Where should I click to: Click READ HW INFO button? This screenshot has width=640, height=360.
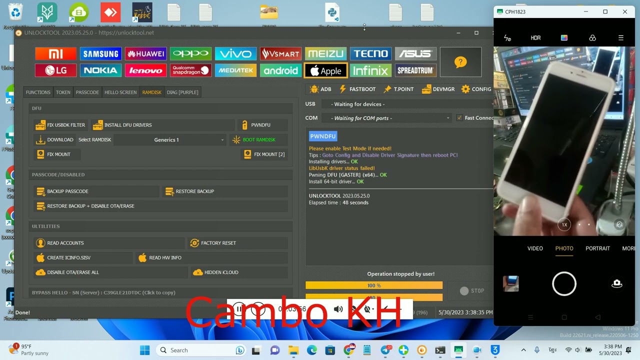212,257
